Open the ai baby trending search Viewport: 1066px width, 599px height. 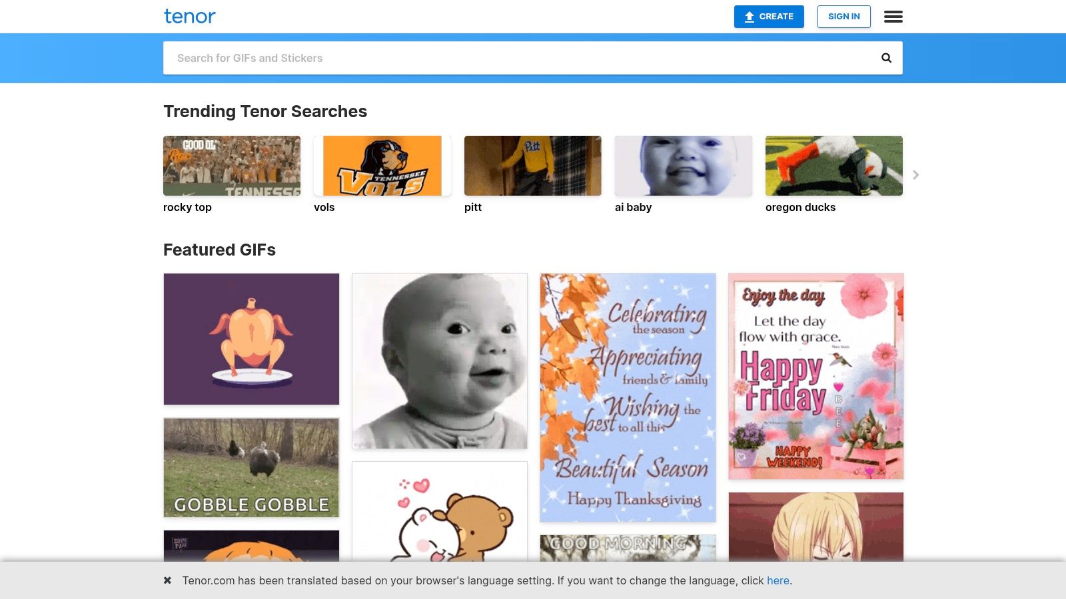pyautogui.click(x=683, y=166)
